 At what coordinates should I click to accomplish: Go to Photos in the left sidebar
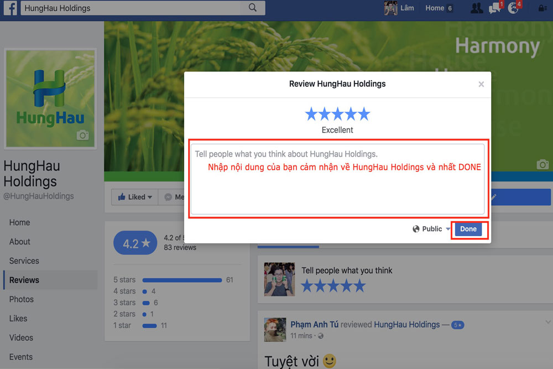pyautogui.click(x=22, y=299)
